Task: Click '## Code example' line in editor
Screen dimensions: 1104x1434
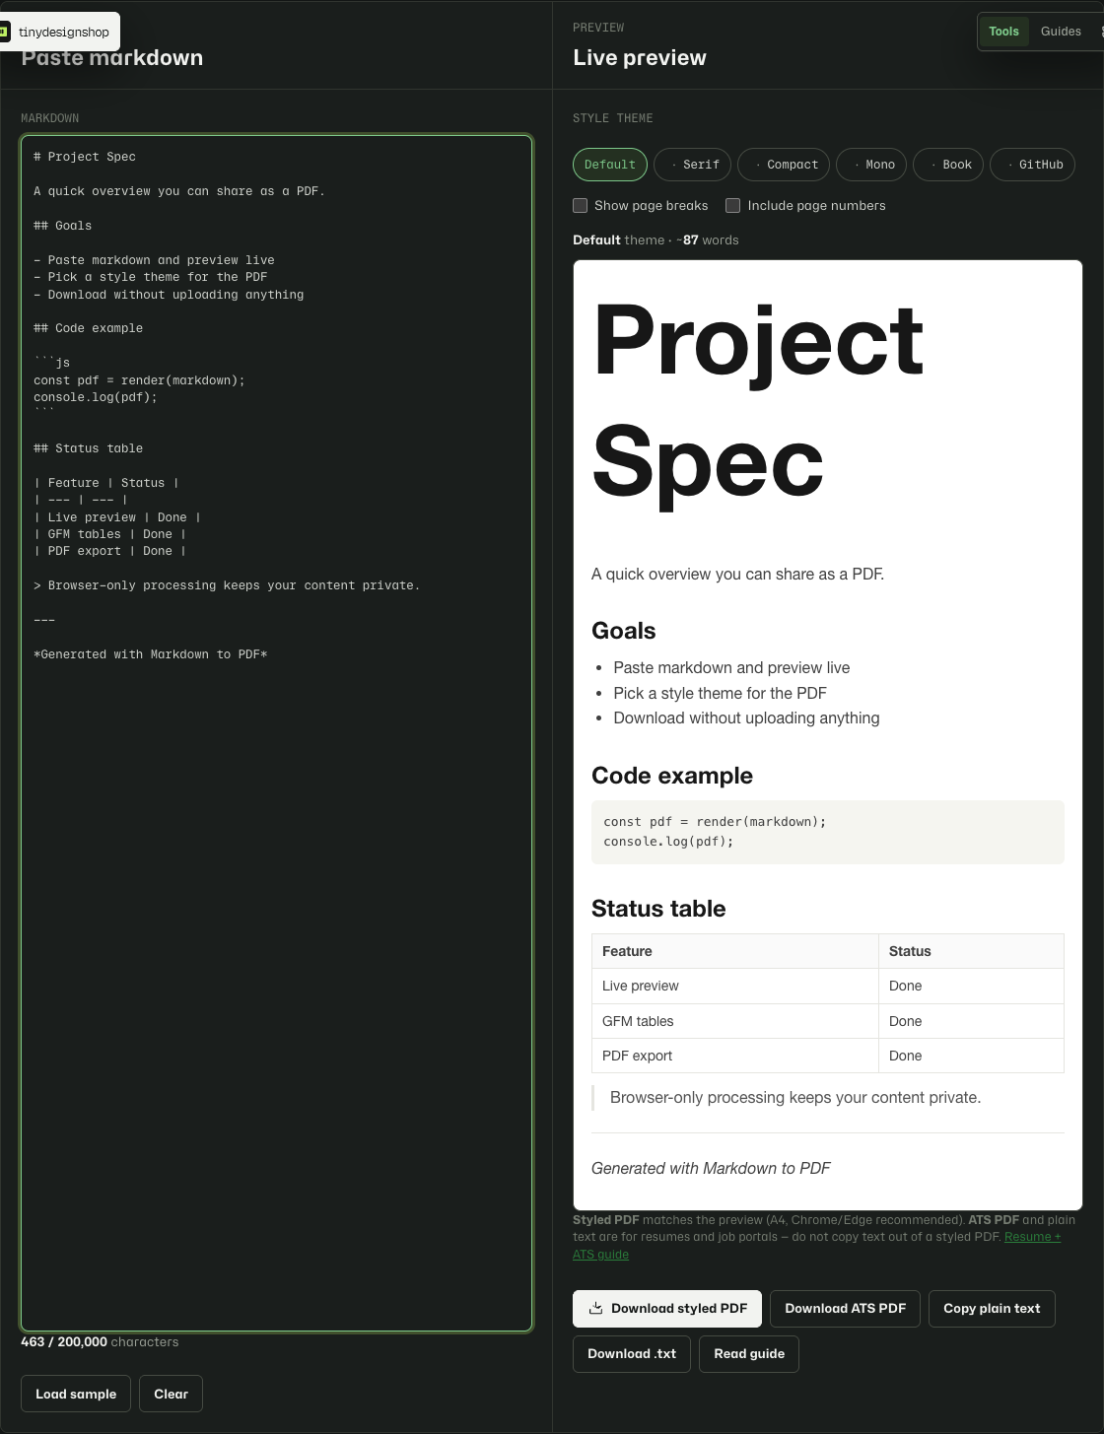Action: 89,328
